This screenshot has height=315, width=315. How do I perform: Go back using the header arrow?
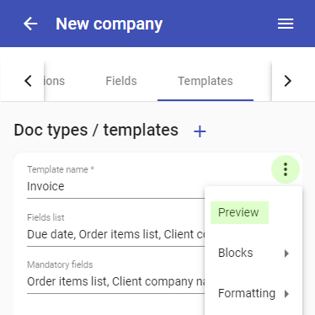coord(30,24)
